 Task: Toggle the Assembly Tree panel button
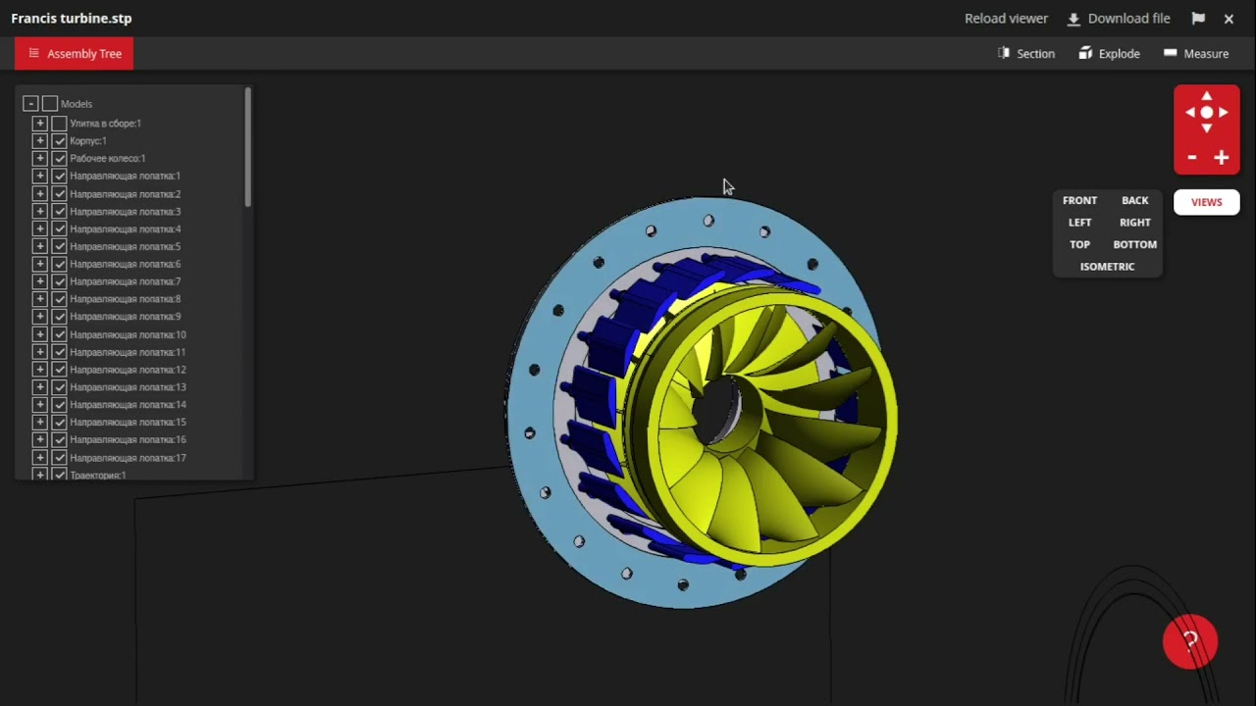point(75,54)
